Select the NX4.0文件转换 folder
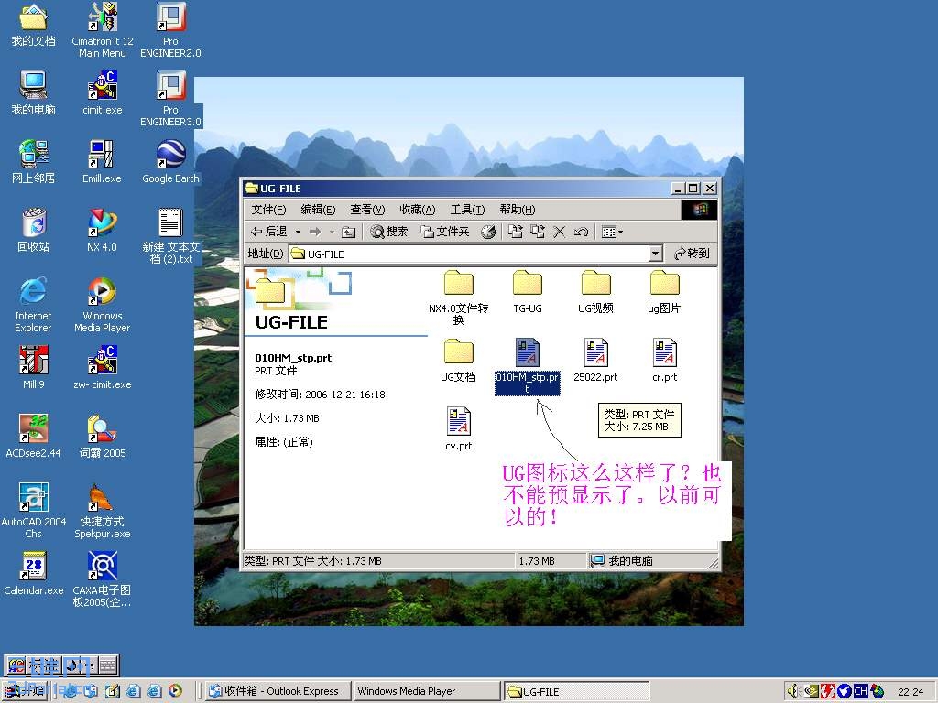 click(458, 297)
